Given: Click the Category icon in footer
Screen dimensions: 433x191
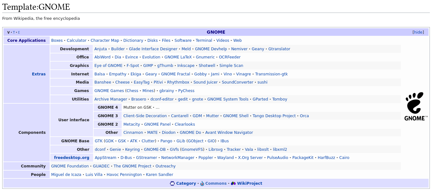Looking at the screenshot, I should coord(172,183).
